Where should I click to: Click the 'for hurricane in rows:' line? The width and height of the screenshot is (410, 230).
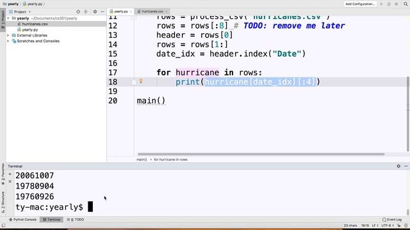[x=209, y=72]
